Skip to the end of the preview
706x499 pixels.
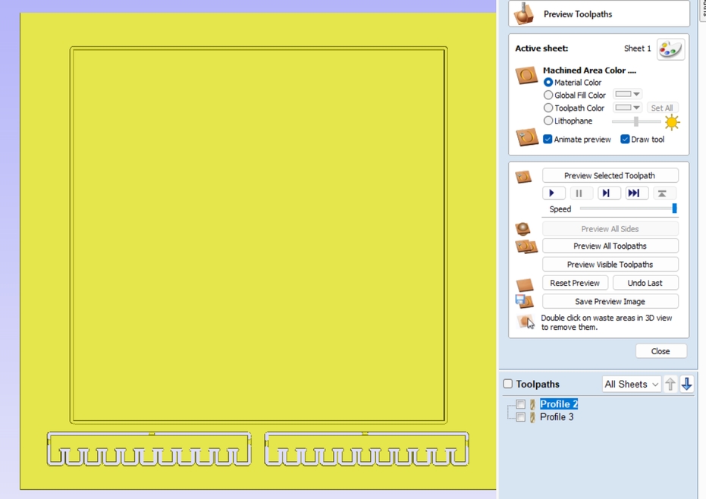[636, 193]
